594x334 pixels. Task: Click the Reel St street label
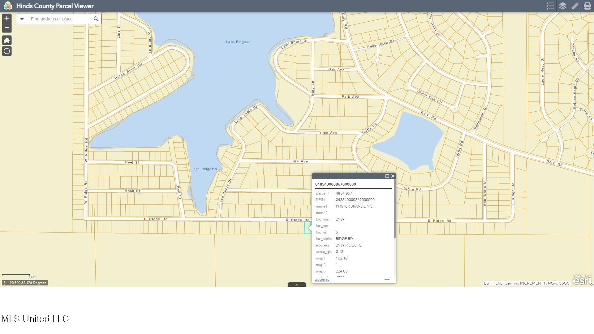tap(132, 162)
